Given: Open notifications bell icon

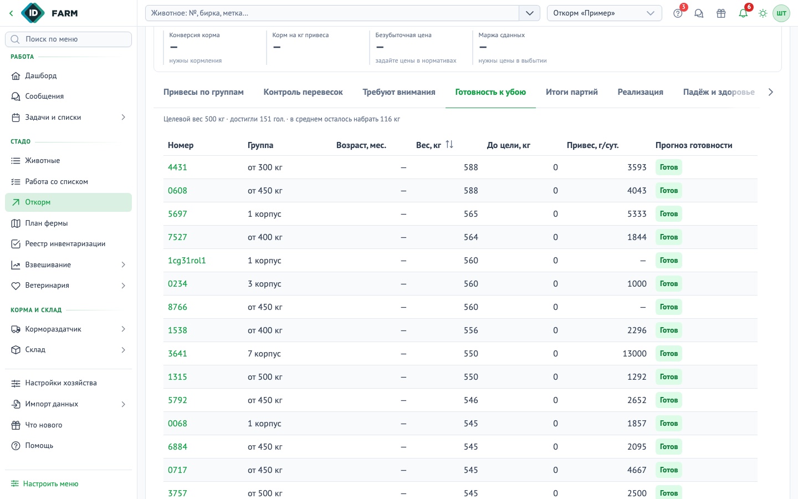Looking at the screenshot, I should click(743, 13).
